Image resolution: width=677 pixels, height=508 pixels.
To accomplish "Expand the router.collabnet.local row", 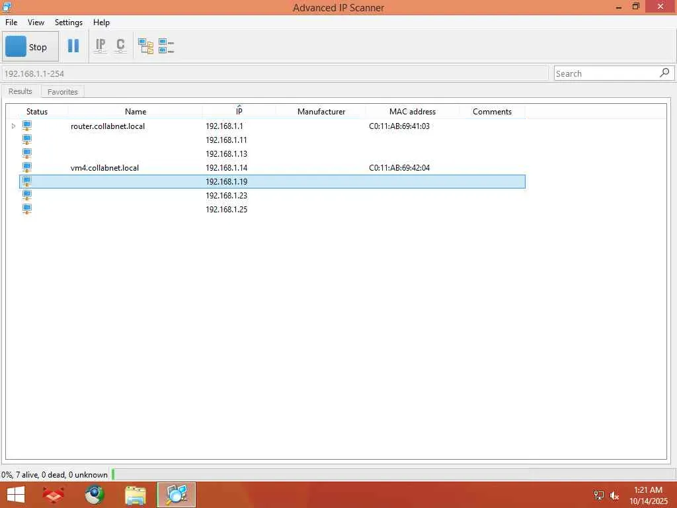I will (x=13, y=126).
